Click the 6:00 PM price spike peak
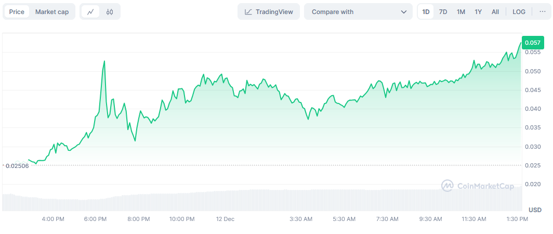The height and width of the screenshot is (234, 553). coord(104,61)
